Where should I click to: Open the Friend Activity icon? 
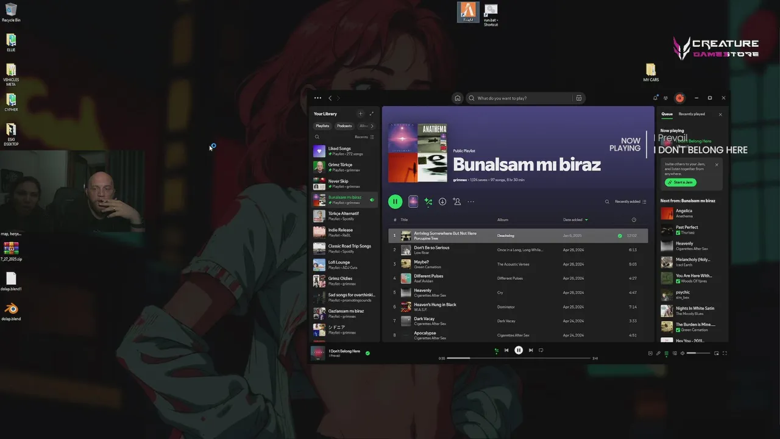(666, 98)
